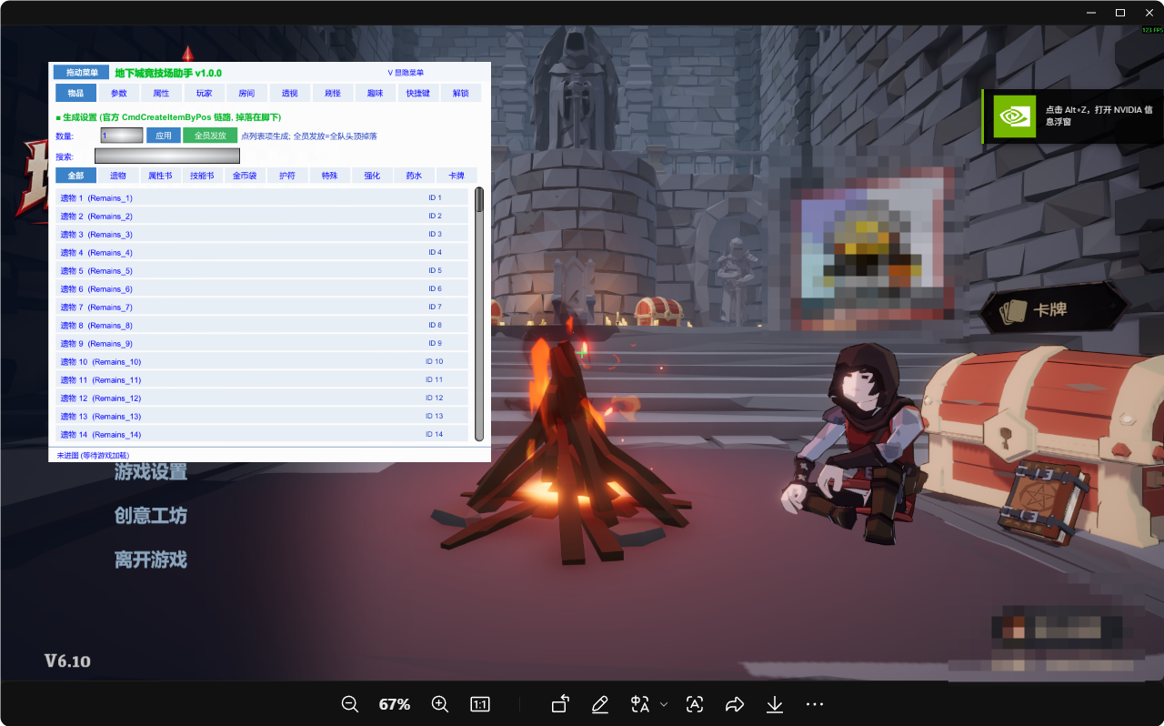Select item 遗物 3 (Remains_3)
This screenshot has width=1164, height=726.
(262, 234)
